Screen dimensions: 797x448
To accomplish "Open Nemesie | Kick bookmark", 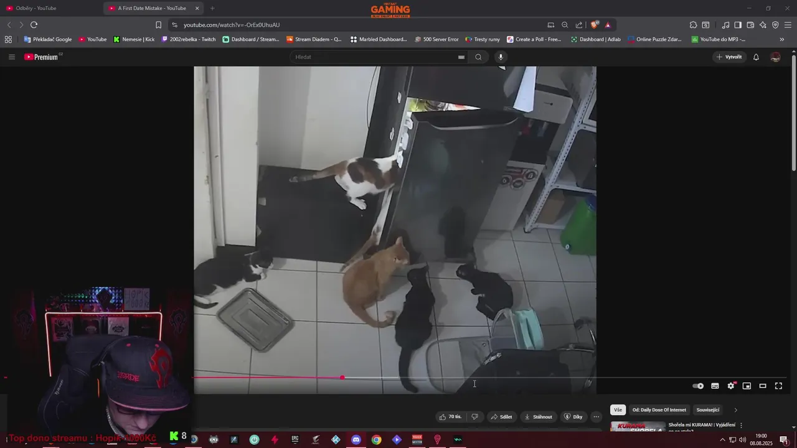I will coord(134,39).
